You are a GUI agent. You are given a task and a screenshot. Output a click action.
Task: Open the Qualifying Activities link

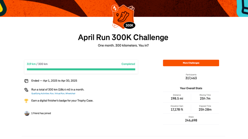click(x=53, y=93)
